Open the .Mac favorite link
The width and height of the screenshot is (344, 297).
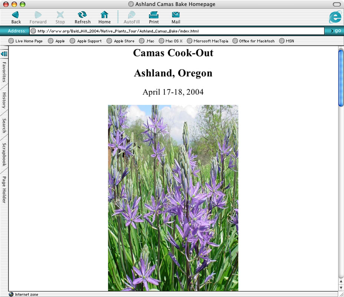[147, 41]
